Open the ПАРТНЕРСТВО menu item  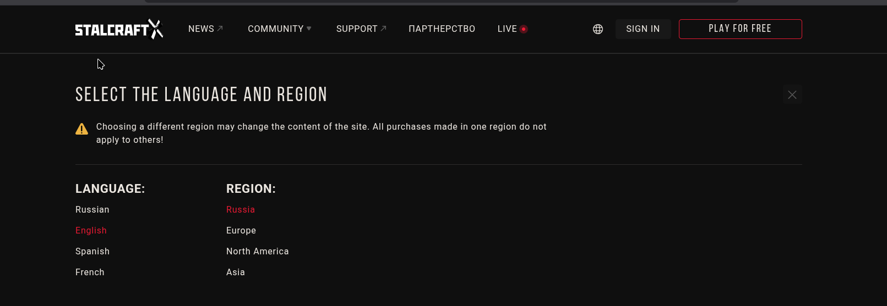click(x=442, y=29)
